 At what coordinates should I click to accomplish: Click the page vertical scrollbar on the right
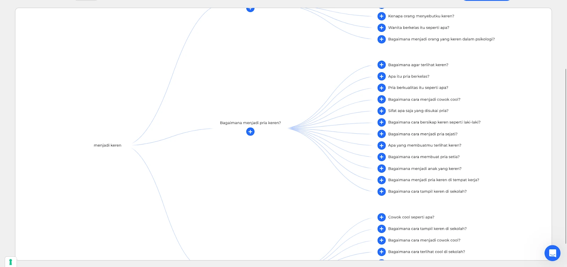(x=566, y=156)
